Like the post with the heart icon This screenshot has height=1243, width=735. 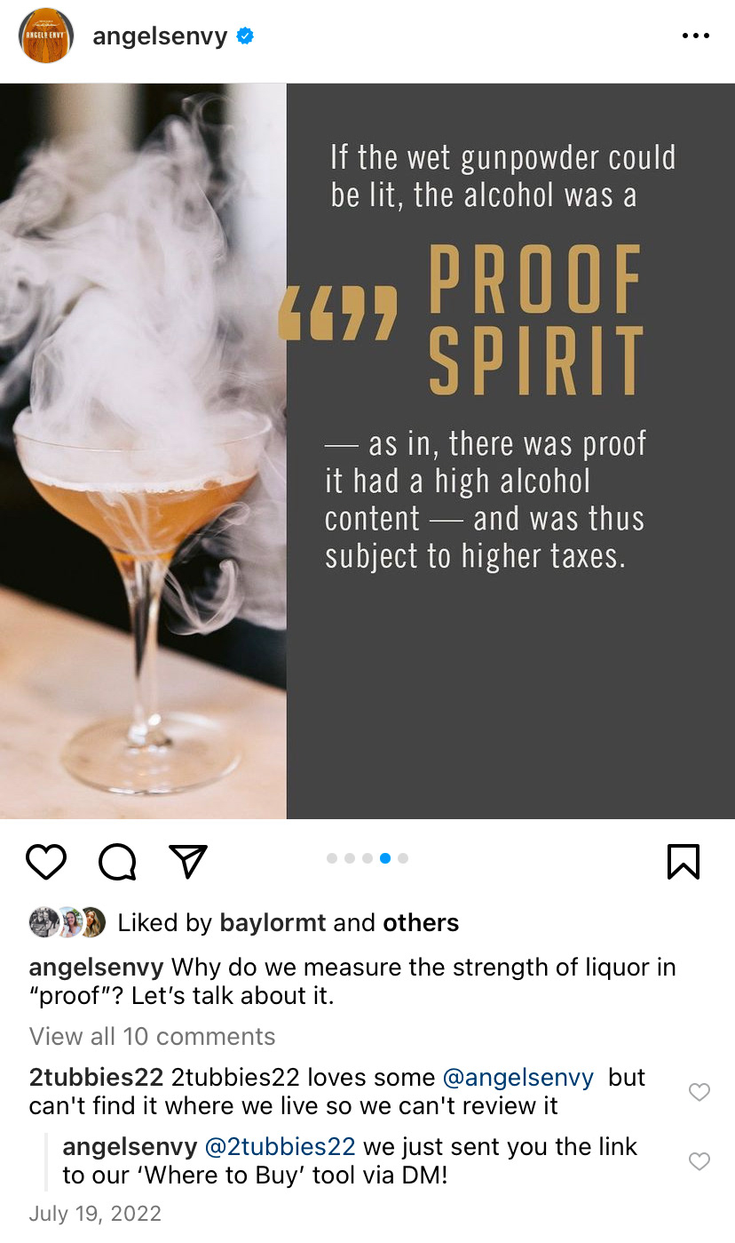(46, 862)
